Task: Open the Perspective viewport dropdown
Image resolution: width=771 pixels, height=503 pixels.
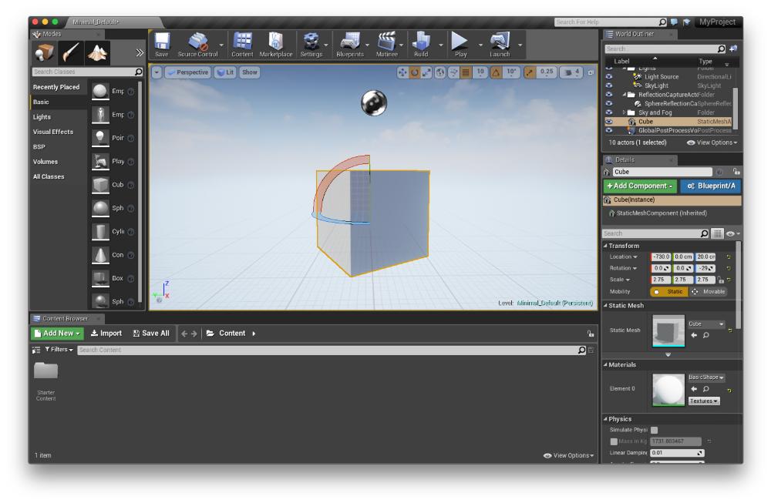Action: coord(187,72)
